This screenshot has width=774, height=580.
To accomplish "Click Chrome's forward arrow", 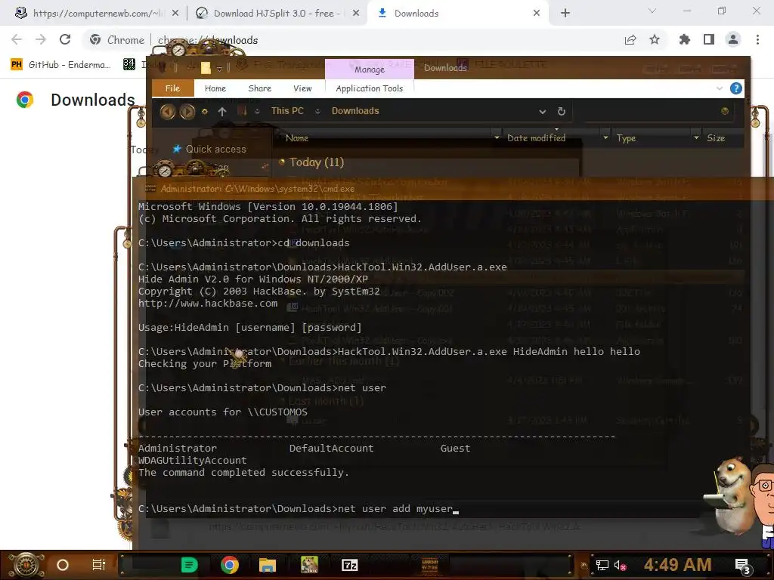I will (x=41, y=39).
